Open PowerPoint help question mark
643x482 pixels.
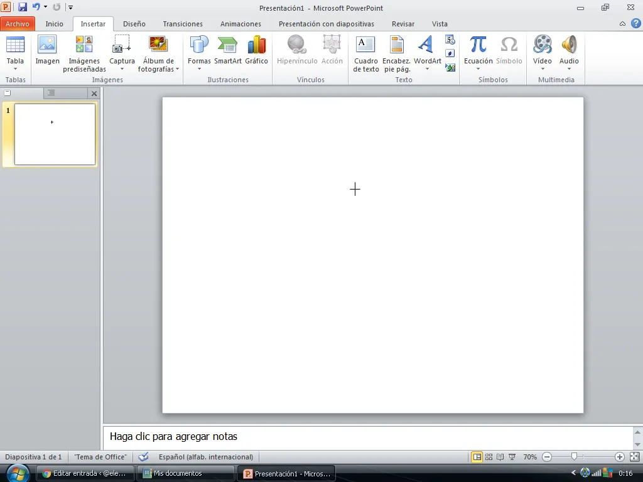(x=635, y=24)
